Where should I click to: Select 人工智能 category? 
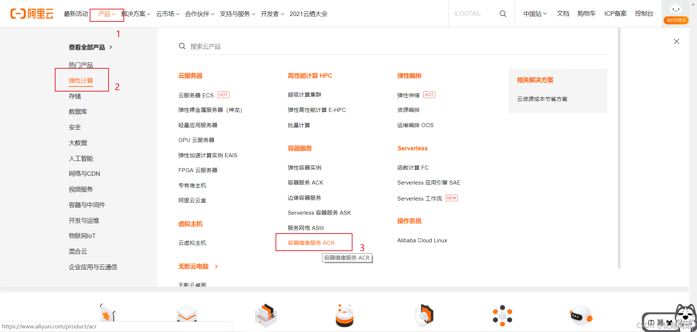81,158
